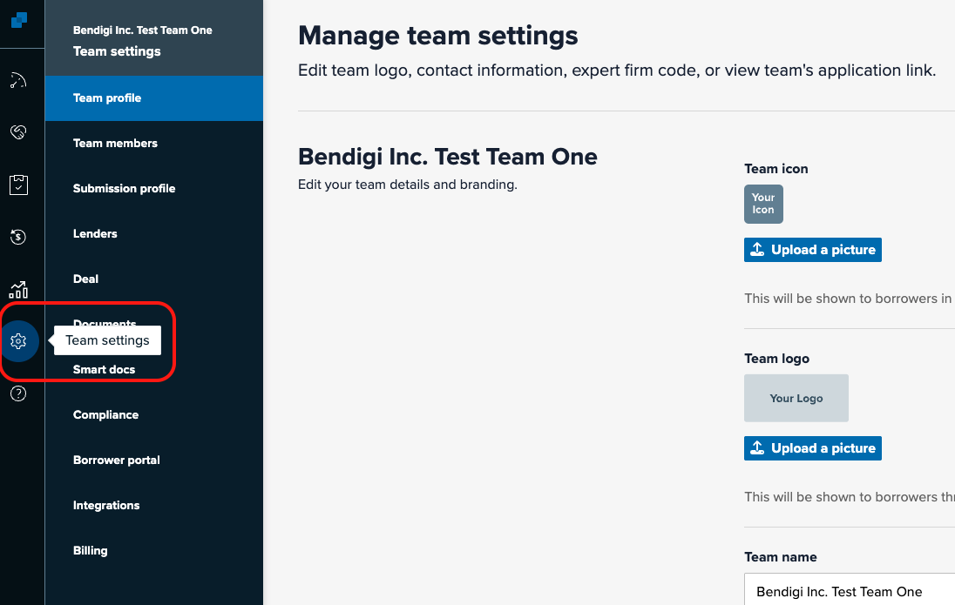This screenshot has height=605, width=955.
Task: Go to Team members settings
Action: click(x=115, y=144)
